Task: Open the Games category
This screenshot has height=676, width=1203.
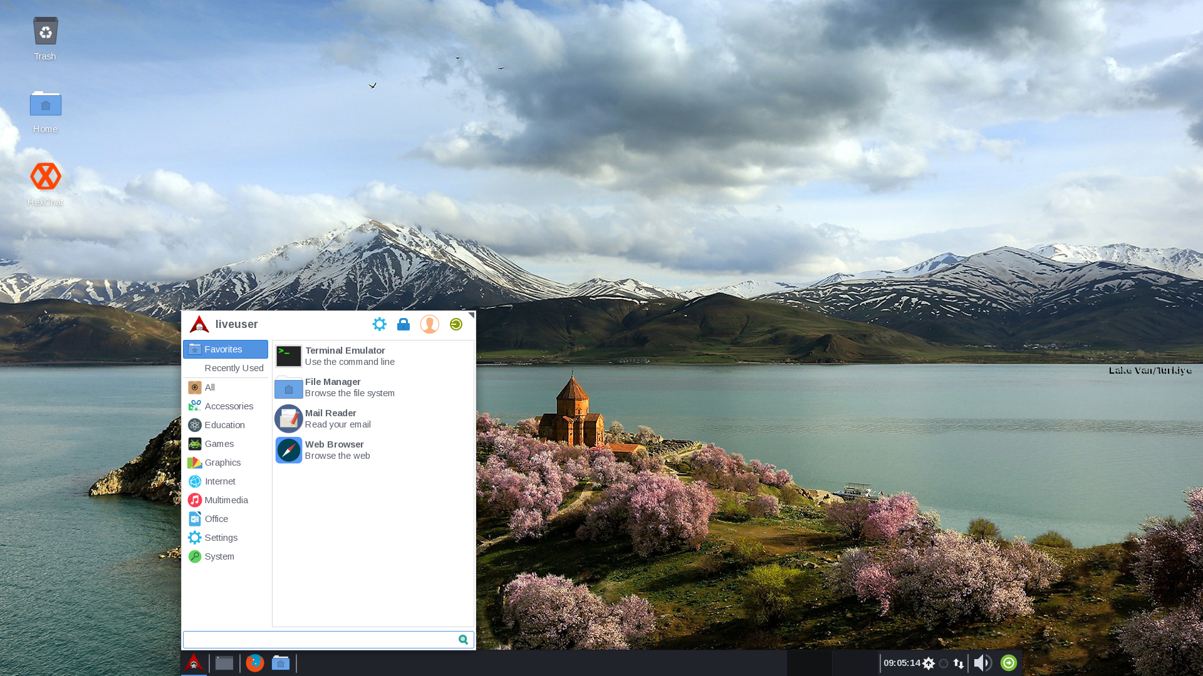Action: pyautogui.click(x=226, y=444)
